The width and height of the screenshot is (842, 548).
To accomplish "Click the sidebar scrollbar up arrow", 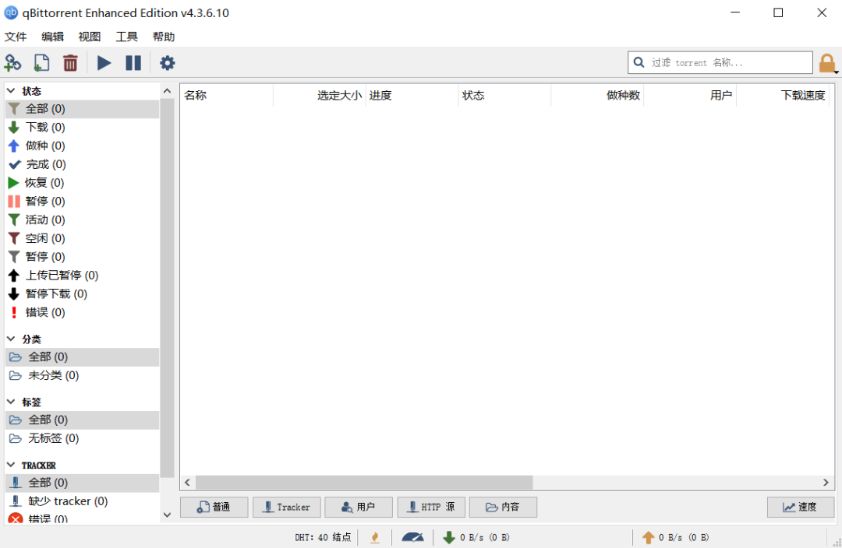I will click(x=167, y=91).
